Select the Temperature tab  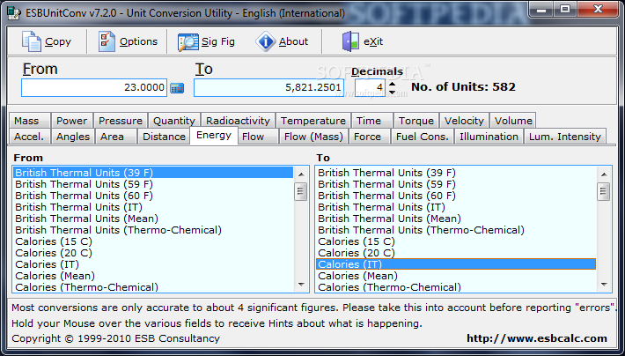pos(313,121)
